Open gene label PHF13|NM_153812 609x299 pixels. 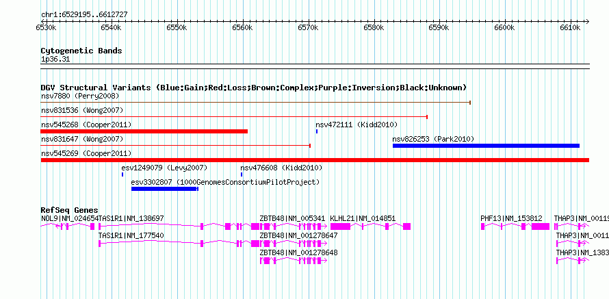511,219
